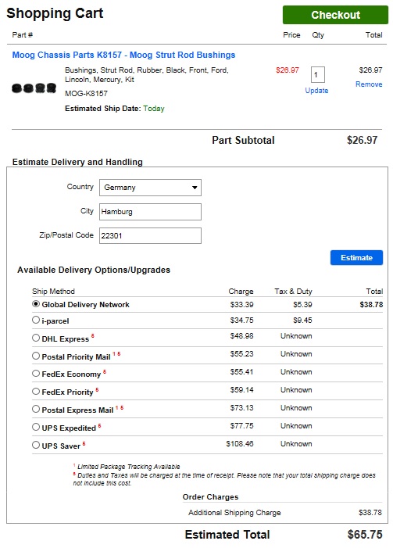Remove the Moog bushings from cart
The height and width of the screenshot is (548, 393).
(369, 84)
